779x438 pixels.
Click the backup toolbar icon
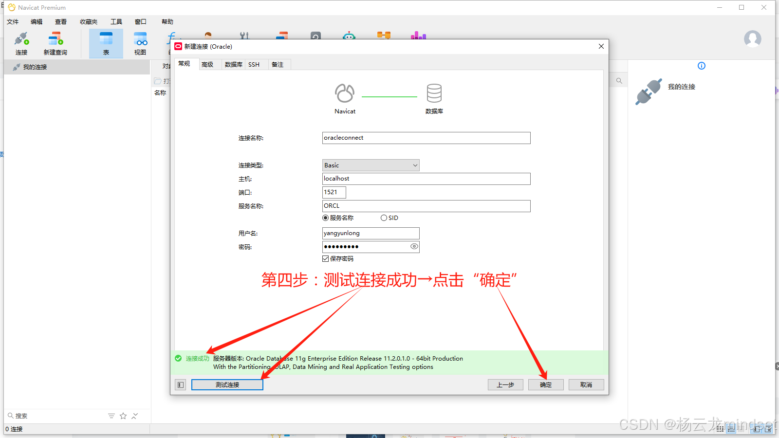(x=316, y=36)
